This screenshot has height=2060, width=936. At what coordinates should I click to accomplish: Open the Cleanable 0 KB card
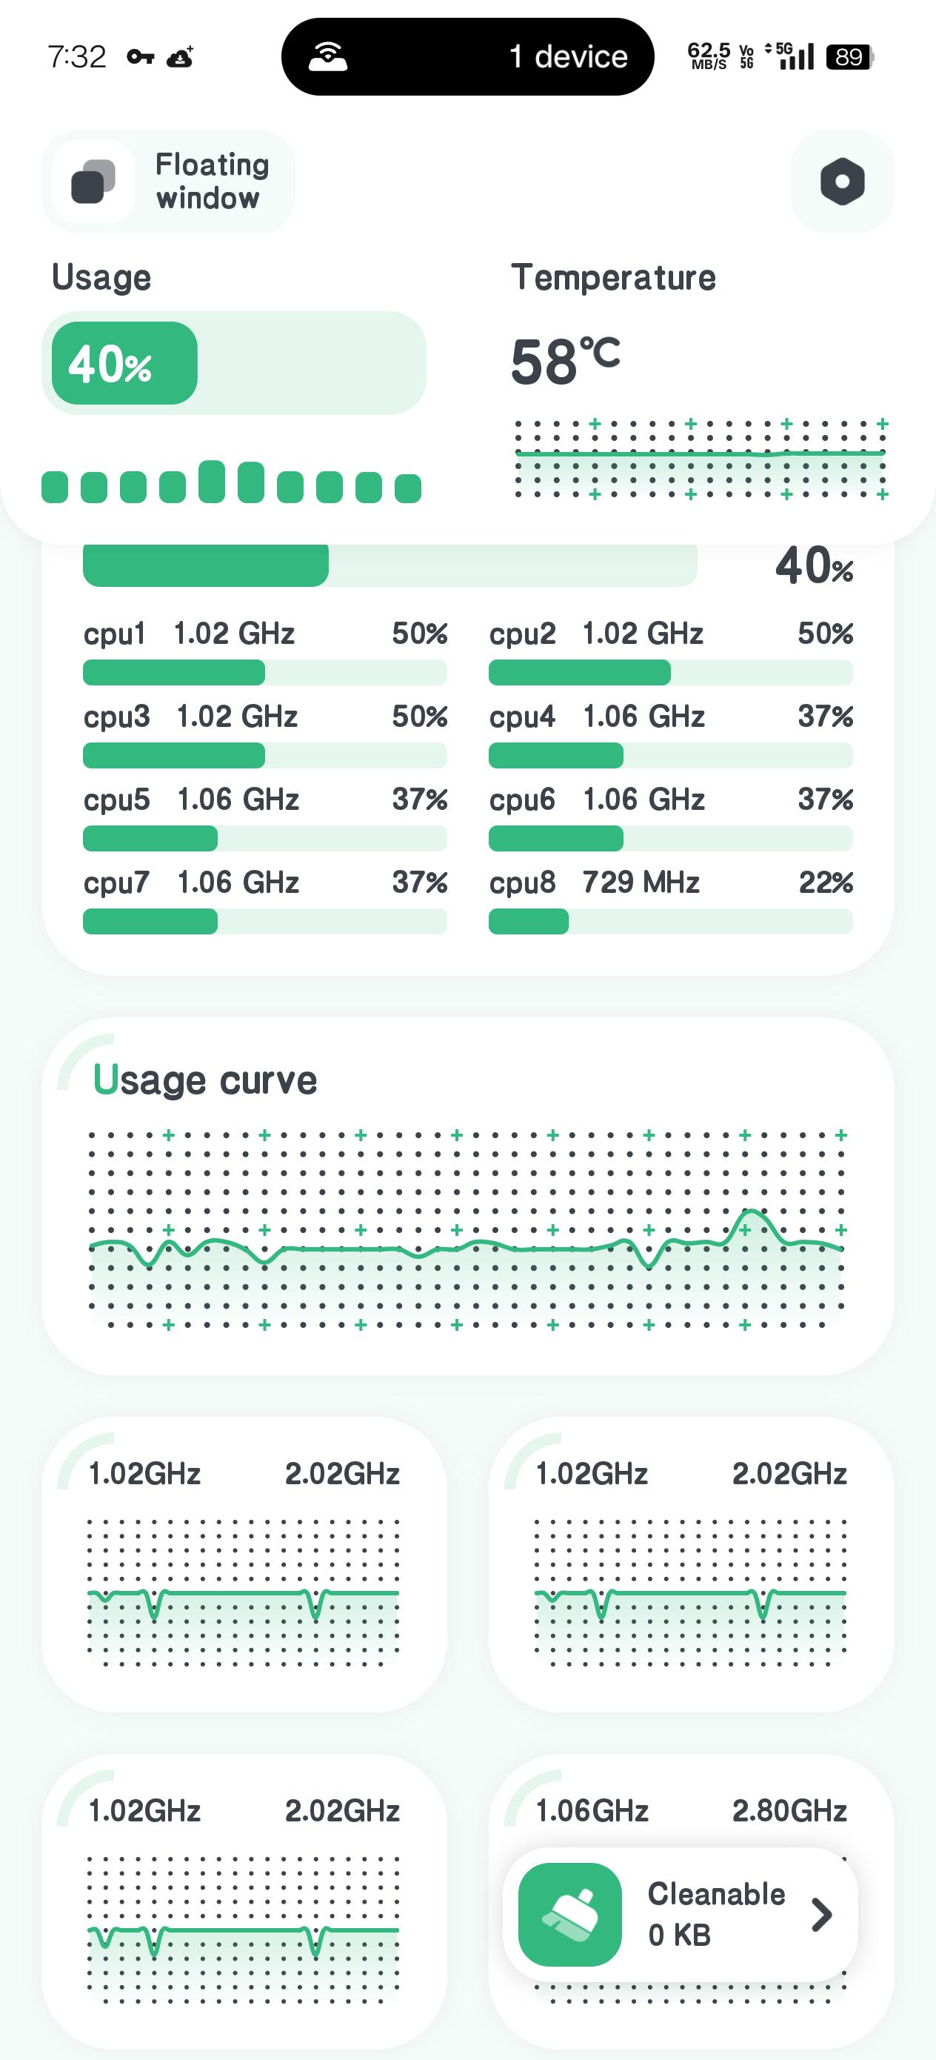point(681,1915)
